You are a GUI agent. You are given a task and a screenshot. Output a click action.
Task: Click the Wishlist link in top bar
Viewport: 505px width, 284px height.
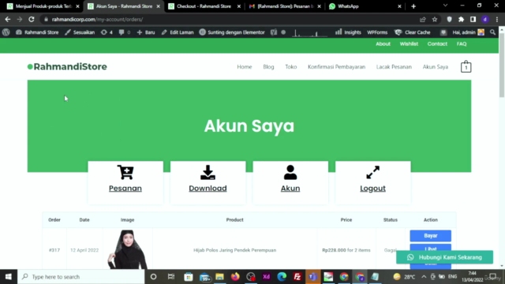click(x=409, y=44)
